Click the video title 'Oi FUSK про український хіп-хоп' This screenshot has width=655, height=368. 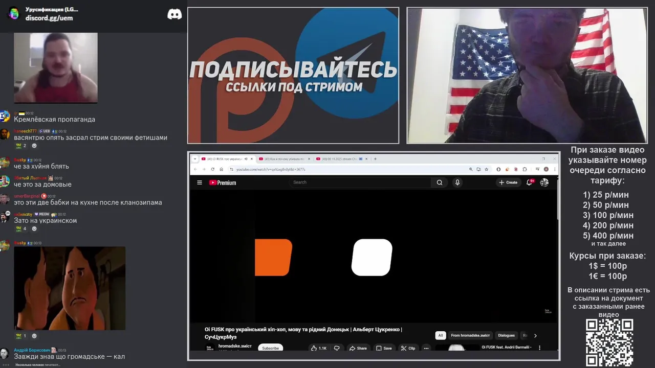pos(303,333)
